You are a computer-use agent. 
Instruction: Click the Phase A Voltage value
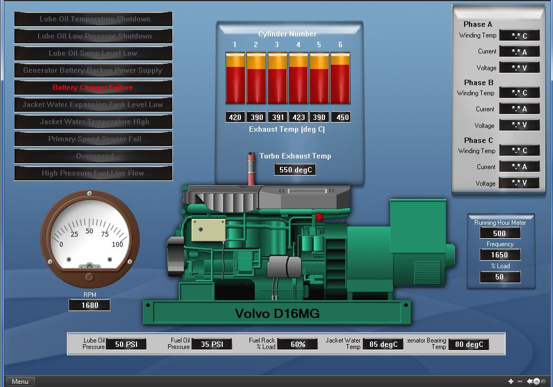pyautogui.click(x=519, y=68)
